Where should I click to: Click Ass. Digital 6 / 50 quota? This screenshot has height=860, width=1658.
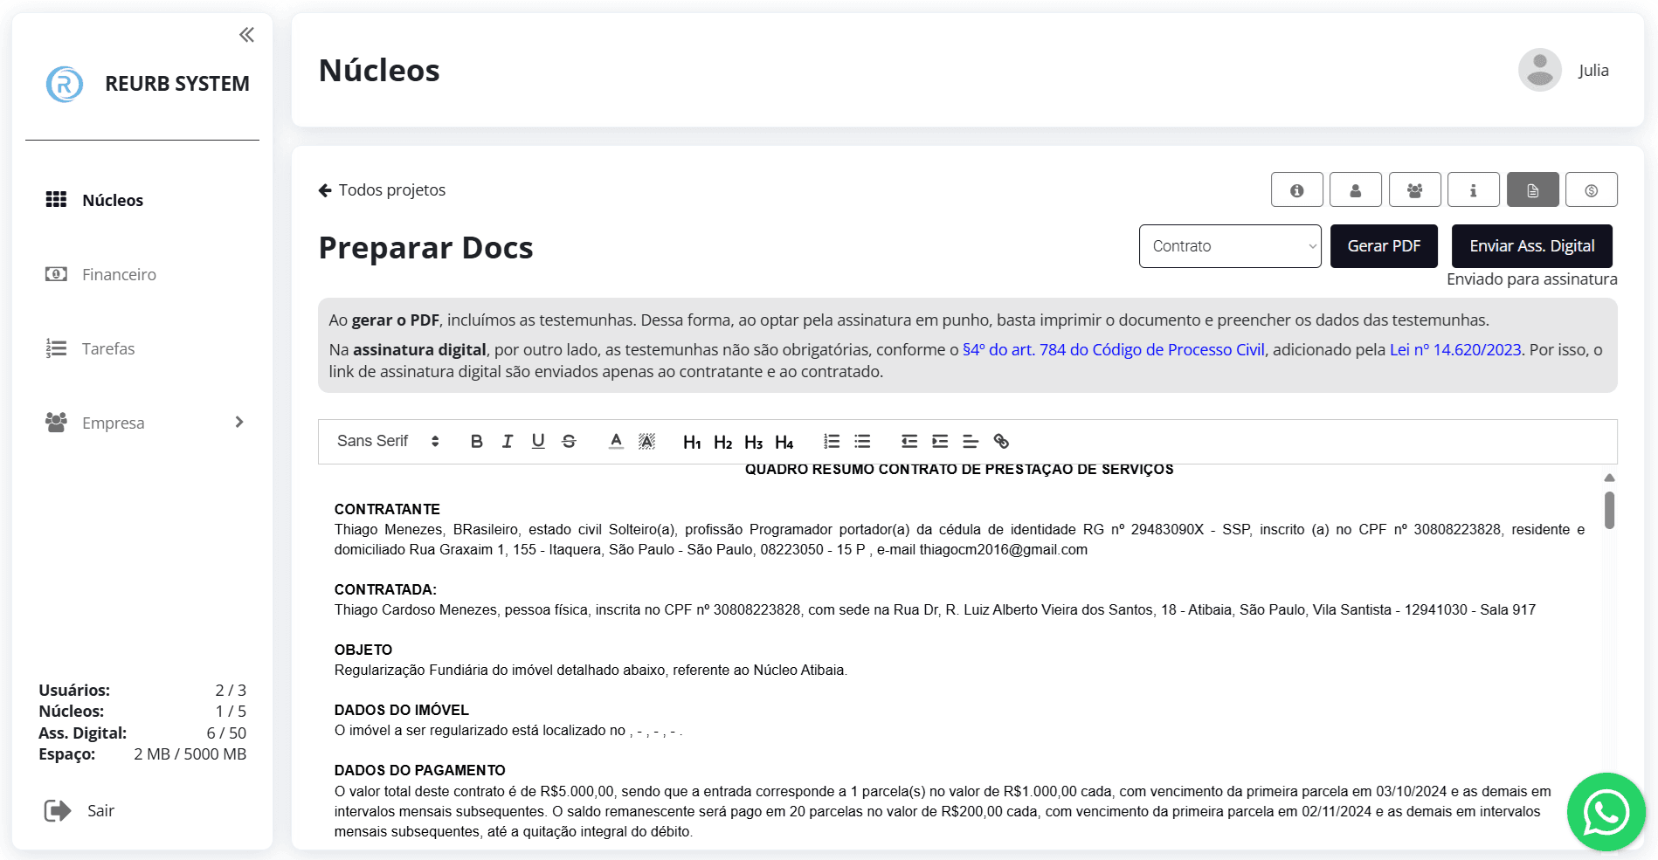(142, 733)
